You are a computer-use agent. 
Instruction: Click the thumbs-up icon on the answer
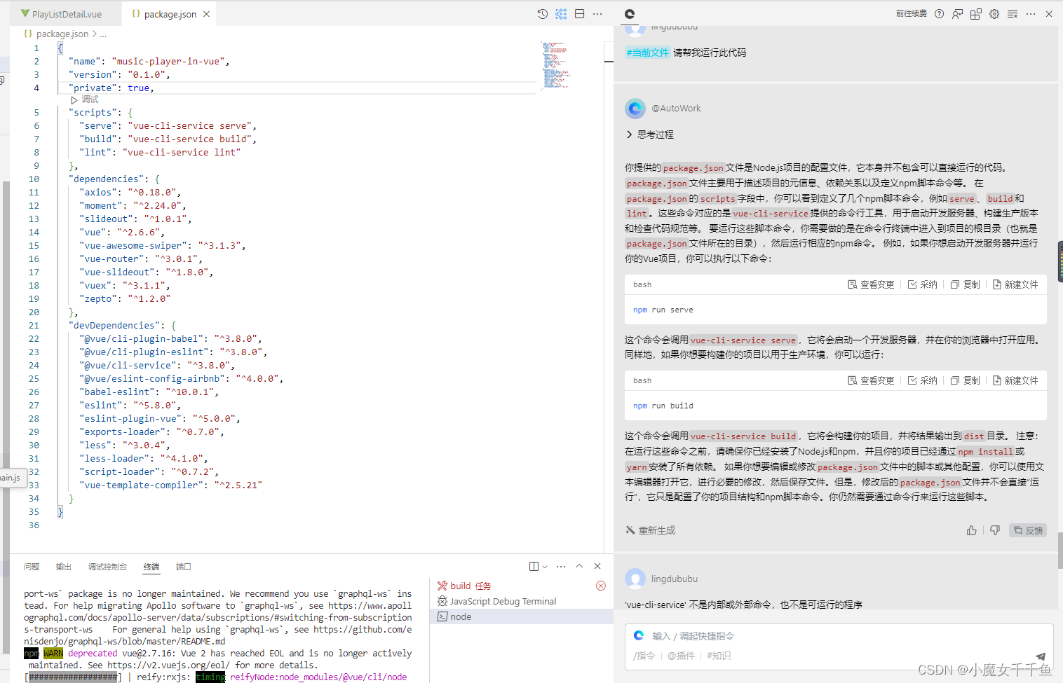tap(971, 530)
